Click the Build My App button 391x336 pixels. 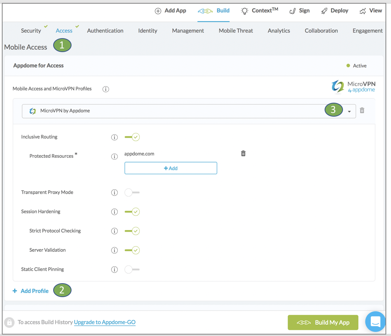pos(323,322)
